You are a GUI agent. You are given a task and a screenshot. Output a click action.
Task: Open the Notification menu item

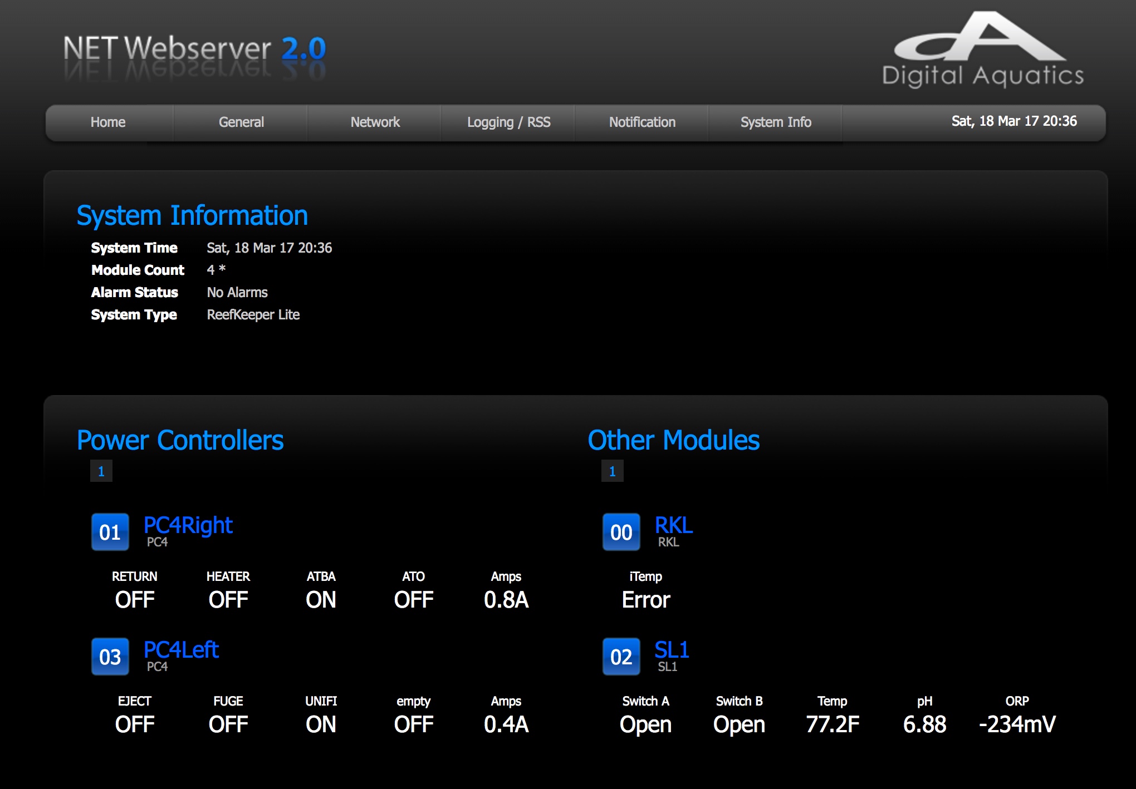[x=642, y=122]
